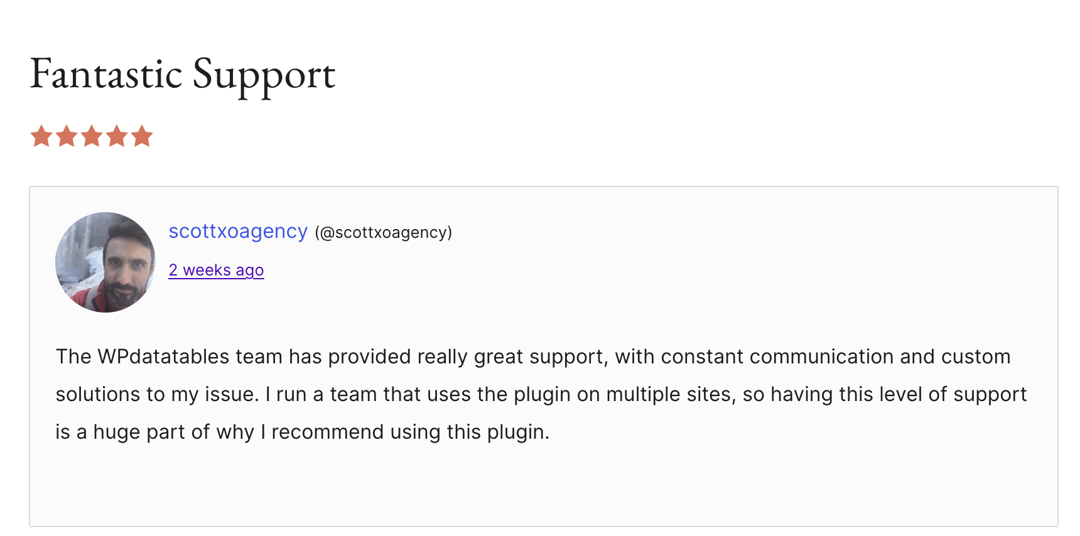Select the fifth, last rating star
Screen dimensions: 1080x536
tap(142, 136)
